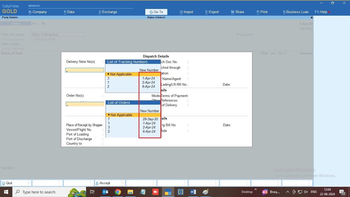The width and height of the screenshot is (350, 197).
Task: Select tracking number 3 dated 1-Apr-24
Action: click(x=133, y=78)
